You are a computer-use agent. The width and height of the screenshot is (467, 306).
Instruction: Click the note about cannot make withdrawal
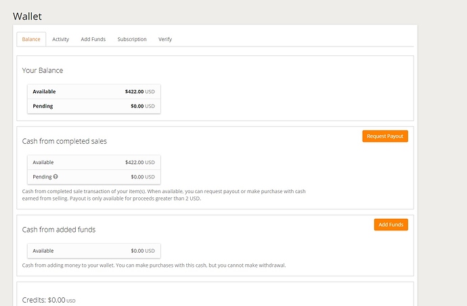pos(154,265)
